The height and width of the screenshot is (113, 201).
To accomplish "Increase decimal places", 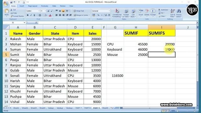I will 106,15.
